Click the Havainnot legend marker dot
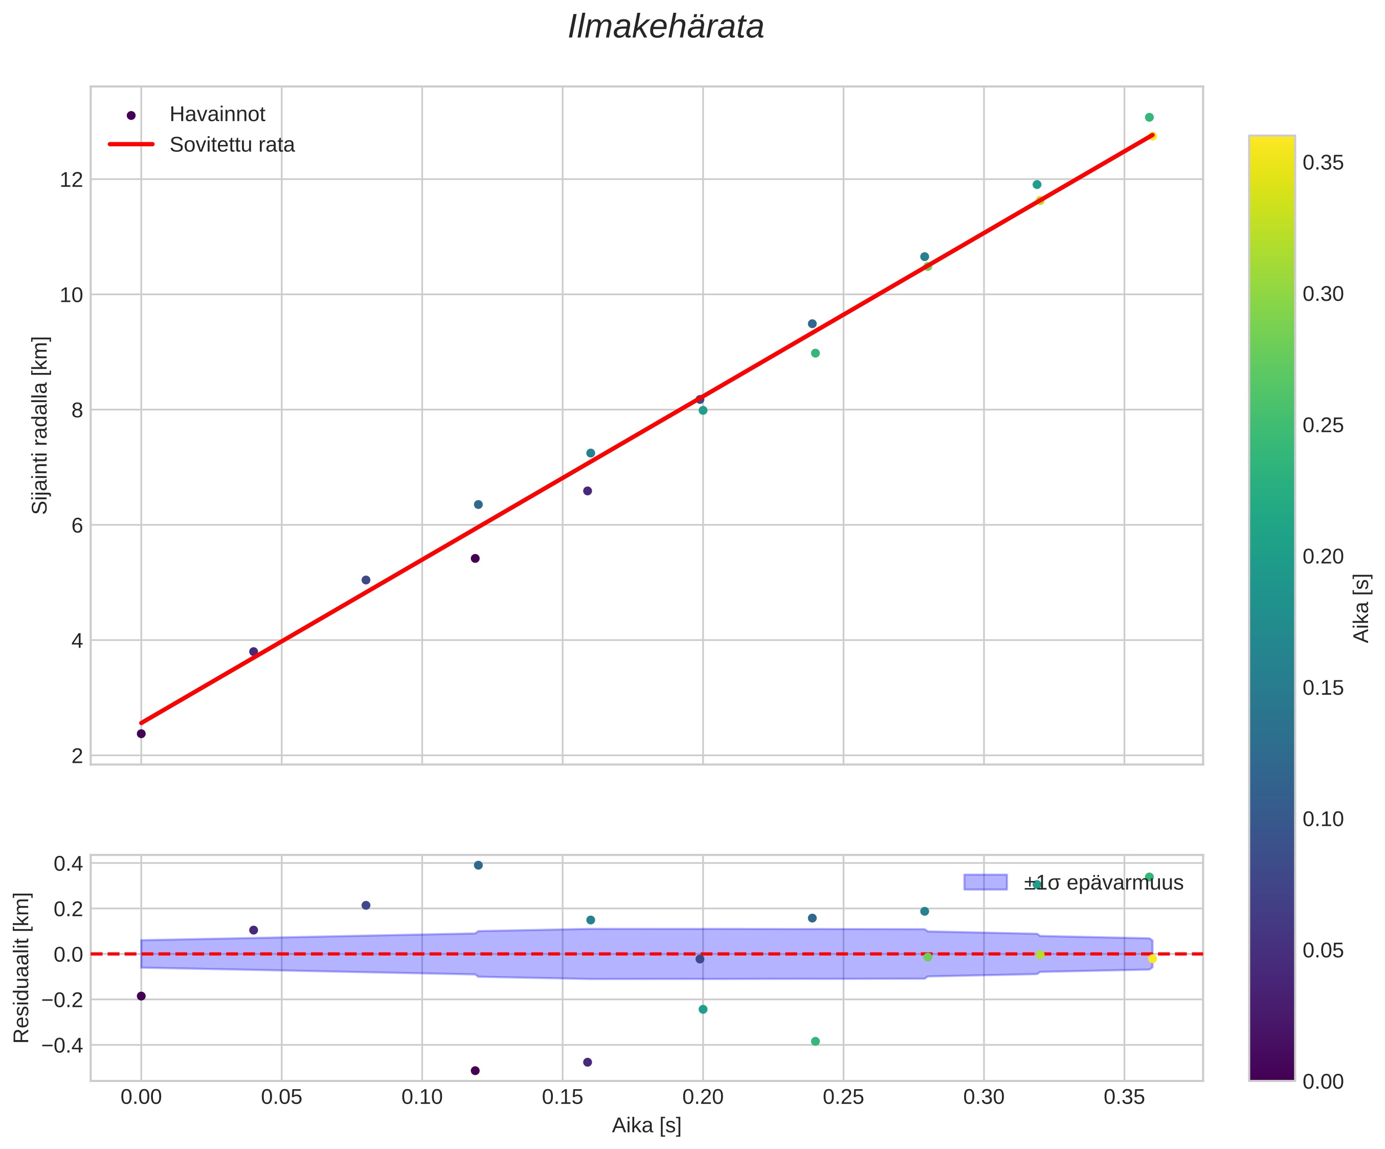Viewport: 1385px width, 1149px height. point(131,116)
